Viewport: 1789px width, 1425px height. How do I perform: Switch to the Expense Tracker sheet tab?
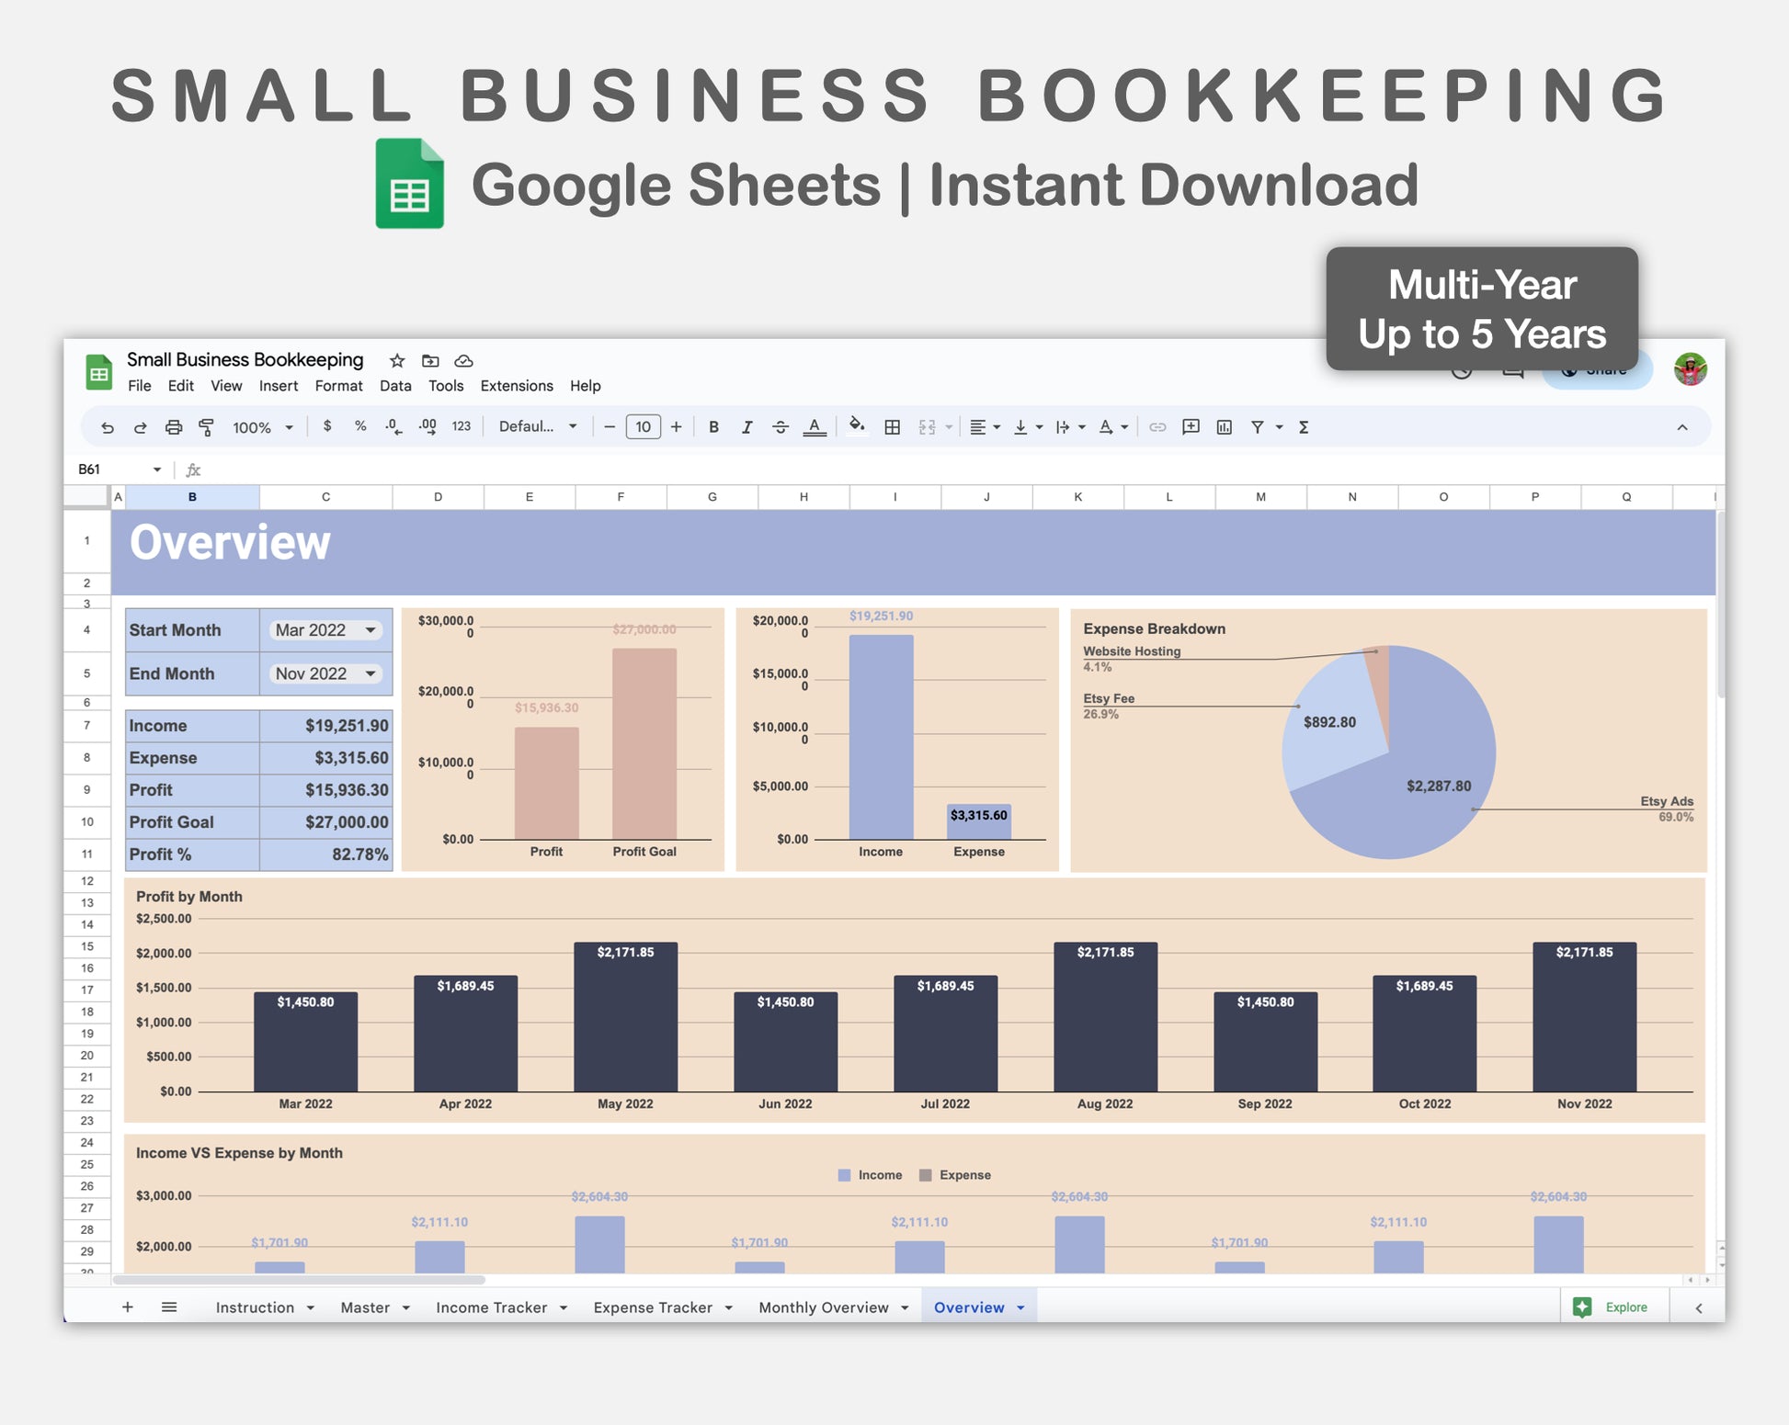pyautogui.click(x=653, y=1307)
